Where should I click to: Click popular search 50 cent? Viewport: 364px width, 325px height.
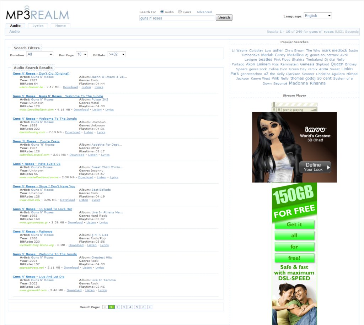coord(324,78)
